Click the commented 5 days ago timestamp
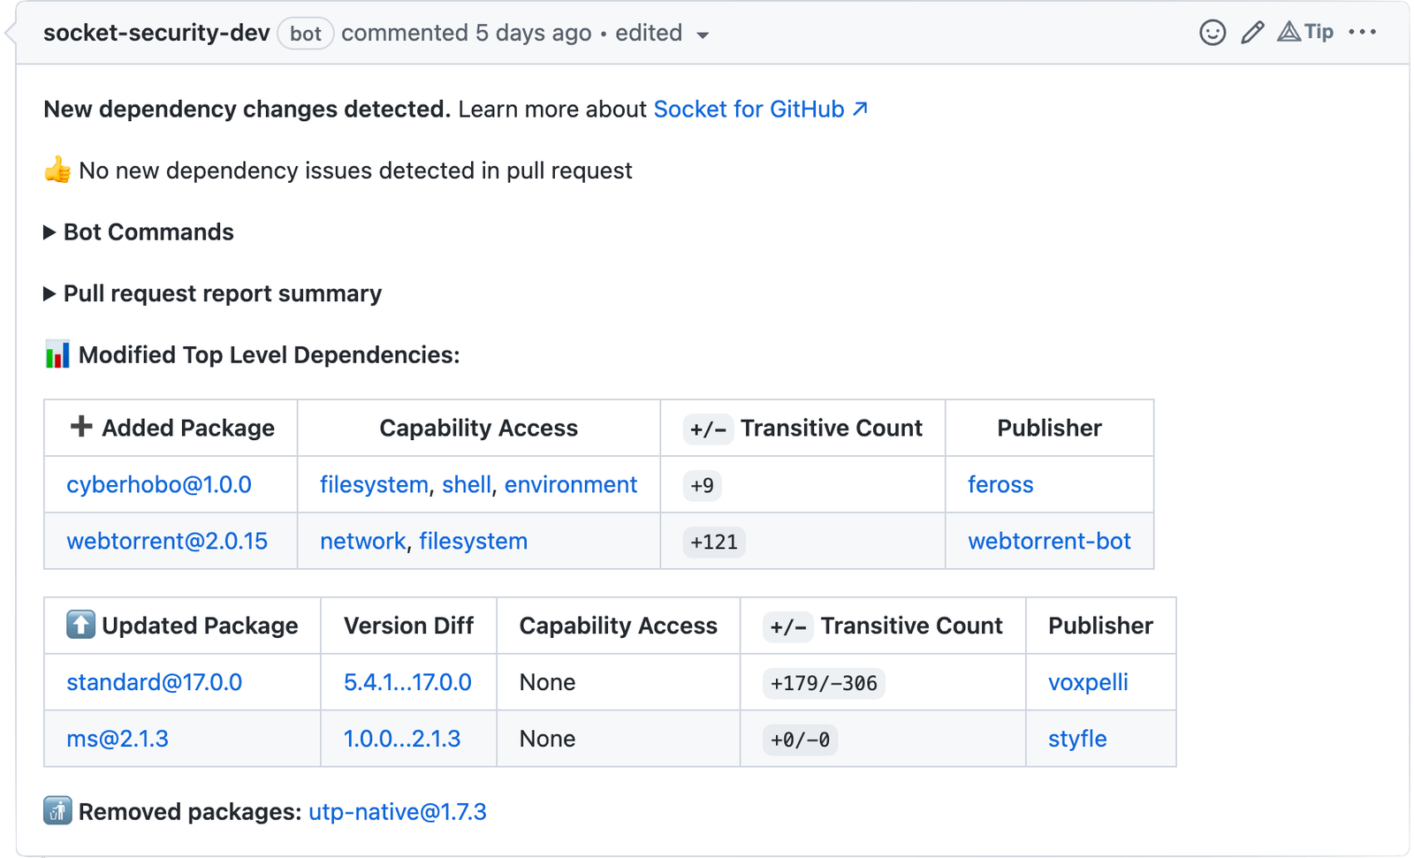 pyautogui.click(x=467, y=33)
